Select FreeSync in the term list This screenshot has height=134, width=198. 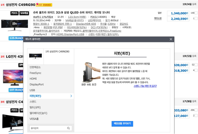[x=51, y=73]
